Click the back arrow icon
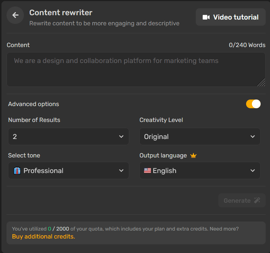270x253 pixels. (x=15, y=15)
